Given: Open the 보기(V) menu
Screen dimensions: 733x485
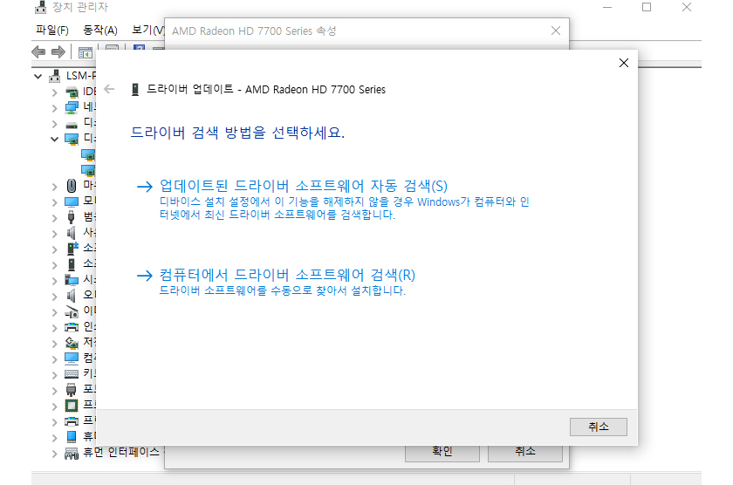Looking at the screenshot, I should (147, 31).
